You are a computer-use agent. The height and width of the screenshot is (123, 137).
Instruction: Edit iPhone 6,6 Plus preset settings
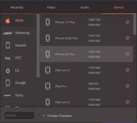(x=128, y=54)
